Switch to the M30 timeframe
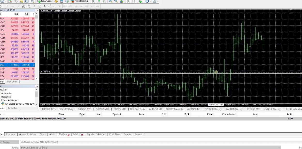The width and height of the screenshot is (302, 149). point(70,6)
